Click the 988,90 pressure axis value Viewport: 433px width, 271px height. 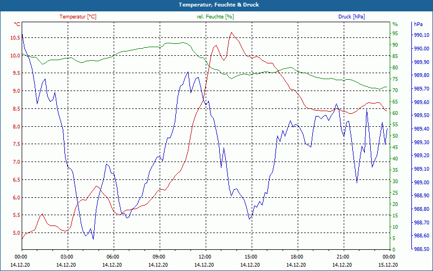(x=422, y=196)
